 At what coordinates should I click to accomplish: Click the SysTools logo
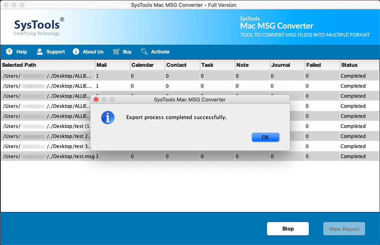(39, 27)
